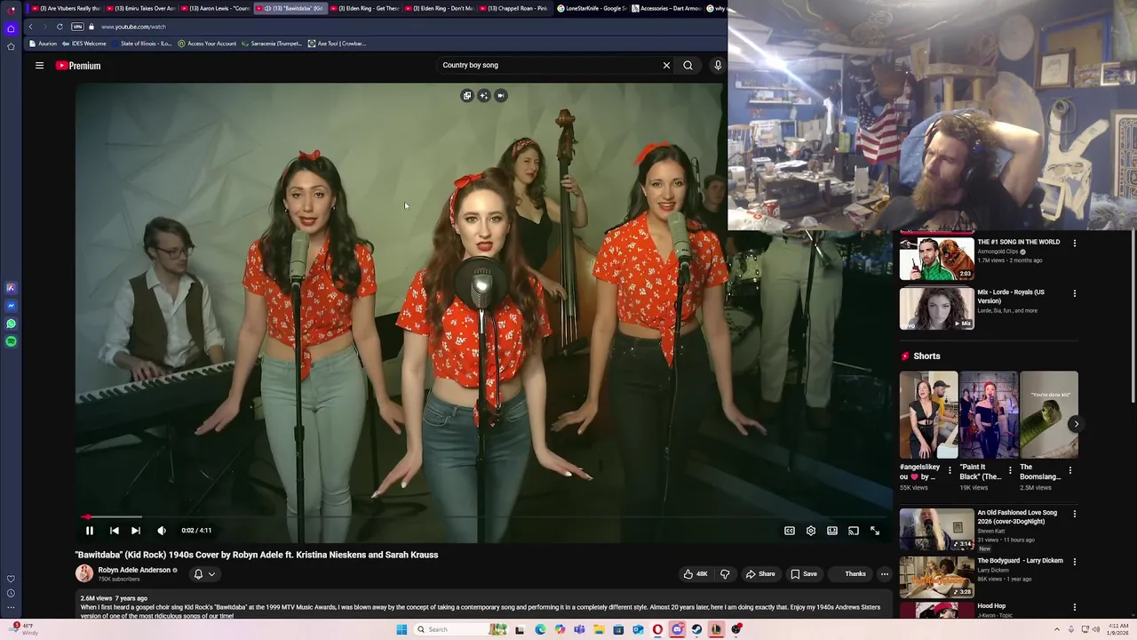Switch to Aaron Lewis browser tab
Screen dimensions: 1137x640
coord(216,8)
